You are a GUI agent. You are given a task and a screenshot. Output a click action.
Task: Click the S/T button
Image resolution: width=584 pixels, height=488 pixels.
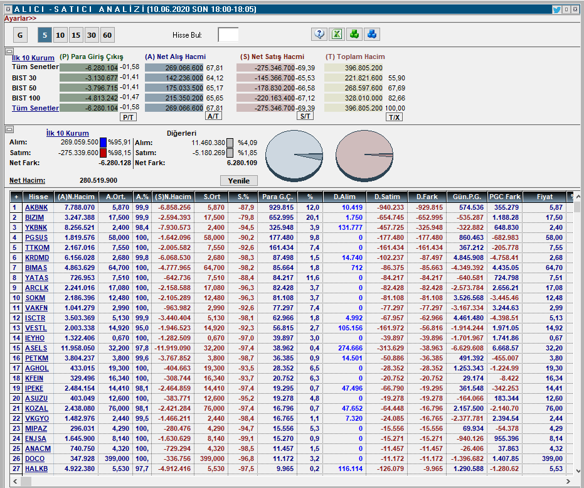(x=305, y=116)
